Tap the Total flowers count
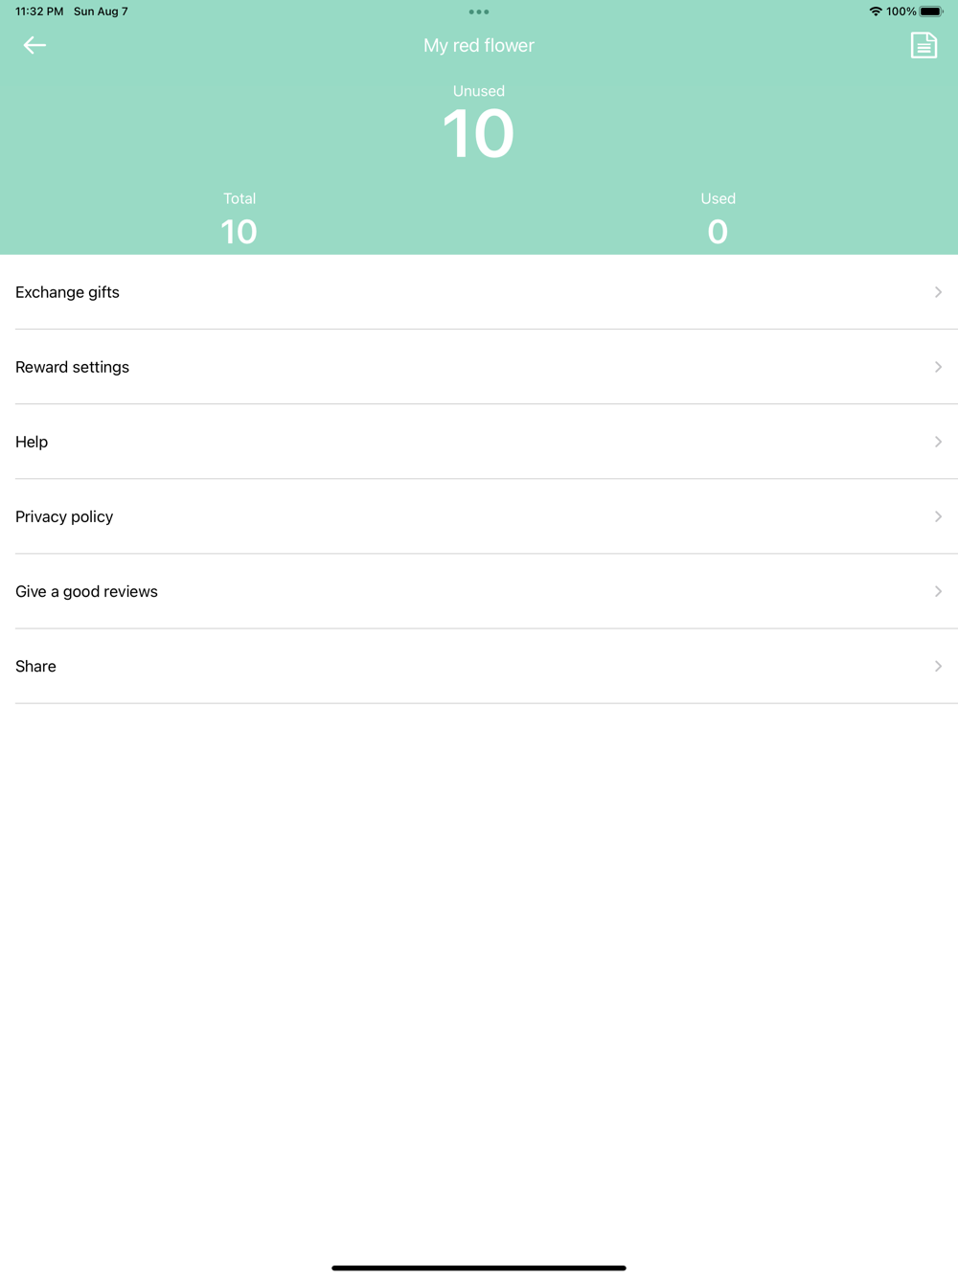Image resolution: width=958 pixels, height=1278 pixels. pyautogui.click(x=239, y=232)
